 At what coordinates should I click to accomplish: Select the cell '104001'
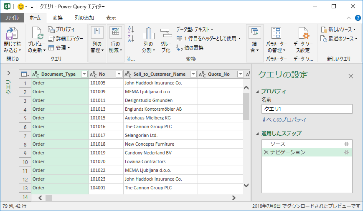[106, 188]
